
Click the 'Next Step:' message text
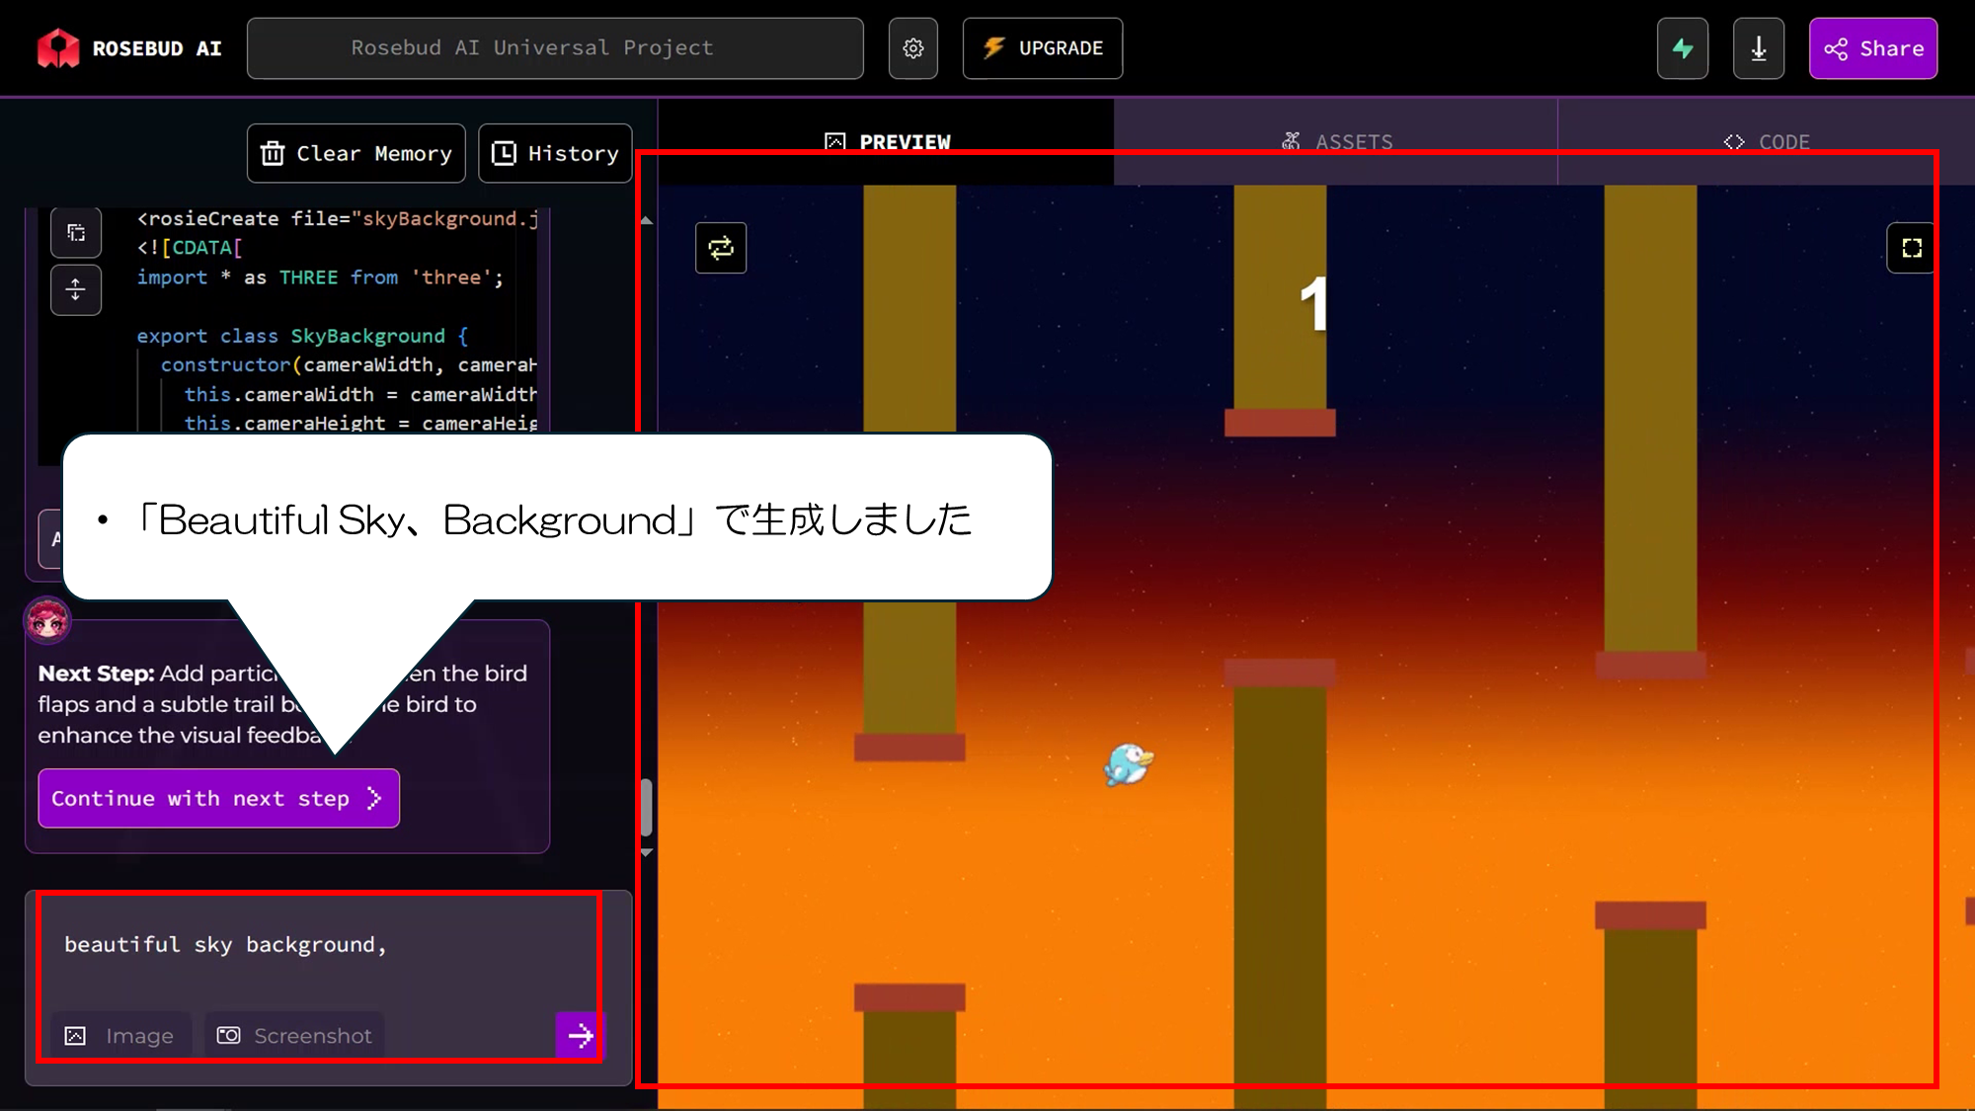[96, 674]
